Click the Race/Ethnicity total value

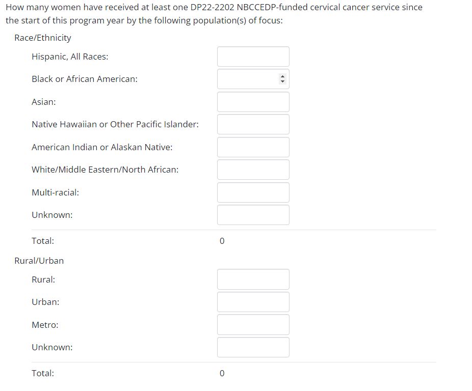222,241
